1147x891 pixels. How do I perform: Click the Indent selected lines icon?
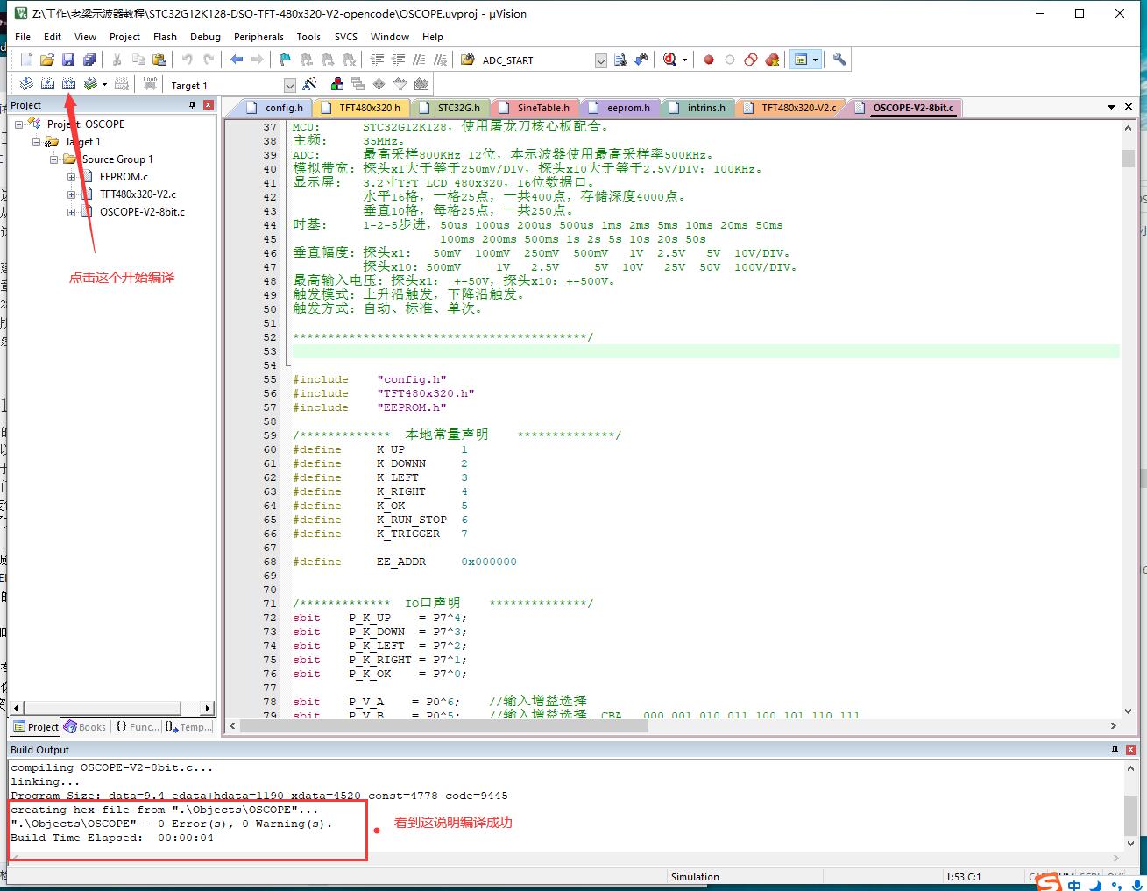[x=377, y=60]
